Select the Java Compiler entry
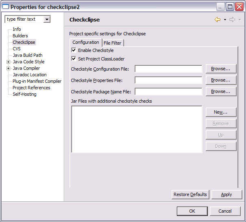The image size is (246, 222). pyautogui.click(x=26, y=68)
